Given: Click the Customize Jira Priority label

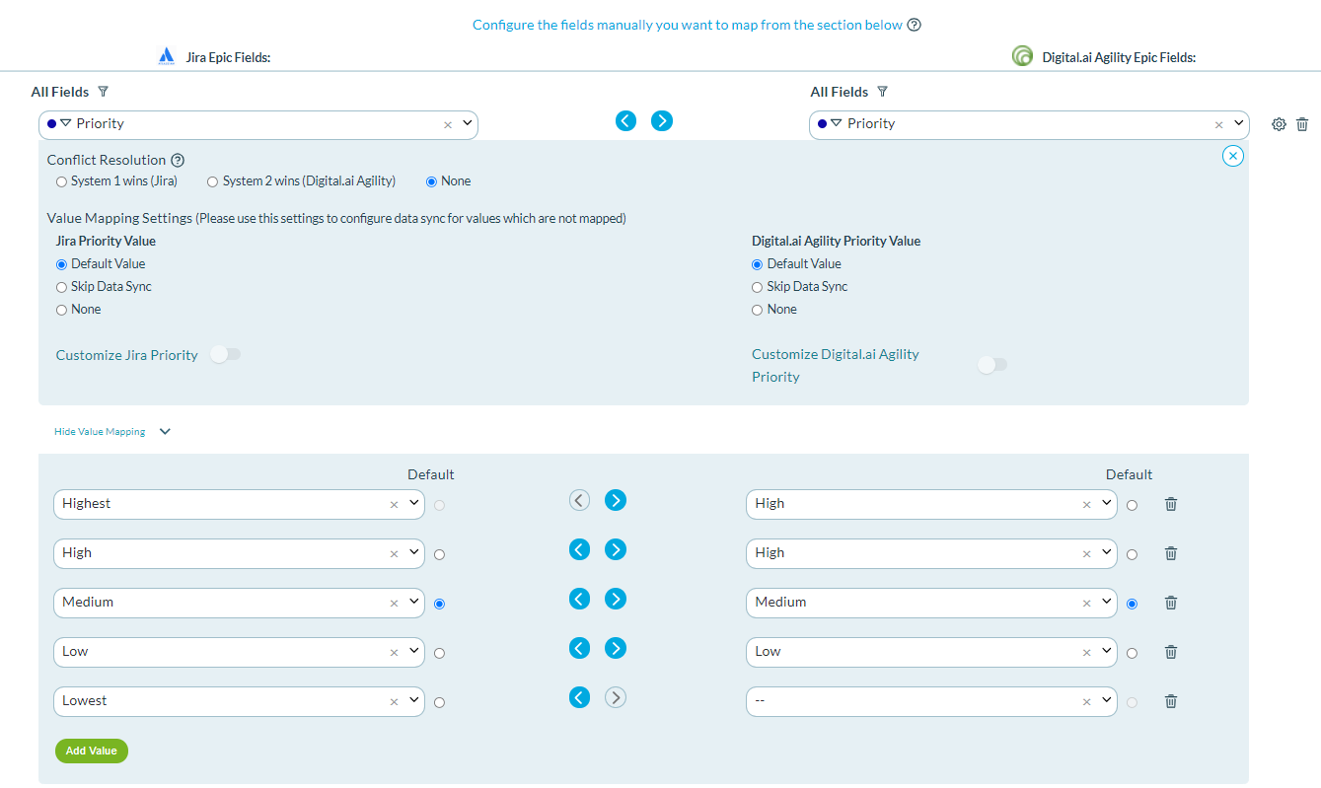Looking at the screenshot, I should point(127,355).
